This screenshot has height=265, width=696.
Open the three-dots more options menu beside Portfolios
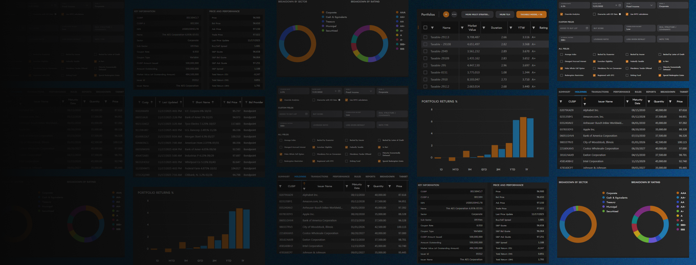(454, 14)
